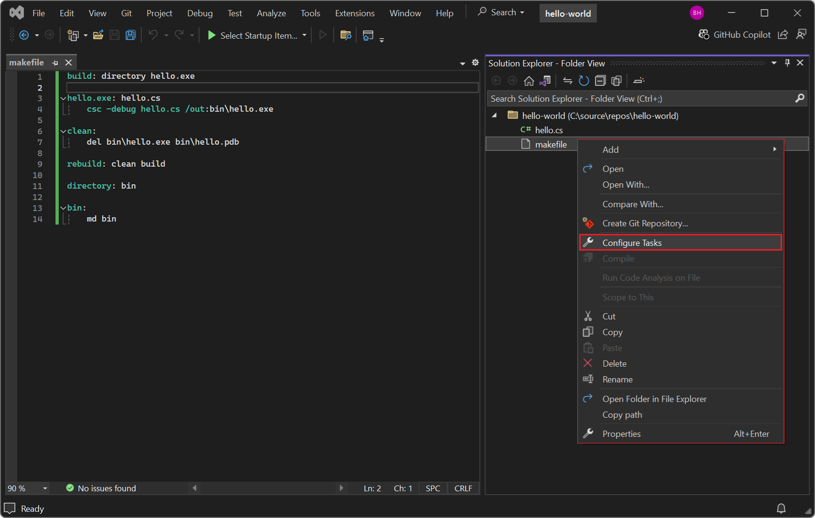This screenshot has height=518, width=815.
Task: Open notifications bell in status bar
Action: 781,508
